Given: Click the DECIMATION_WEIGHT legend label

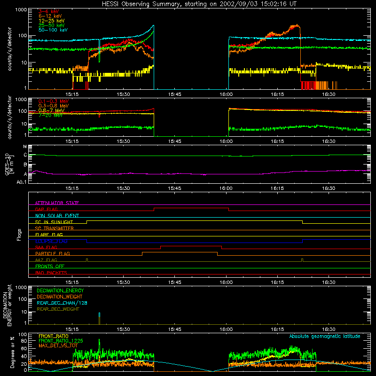Looking at the screenshot, I should pyautogui.click(x=60, y=297).
